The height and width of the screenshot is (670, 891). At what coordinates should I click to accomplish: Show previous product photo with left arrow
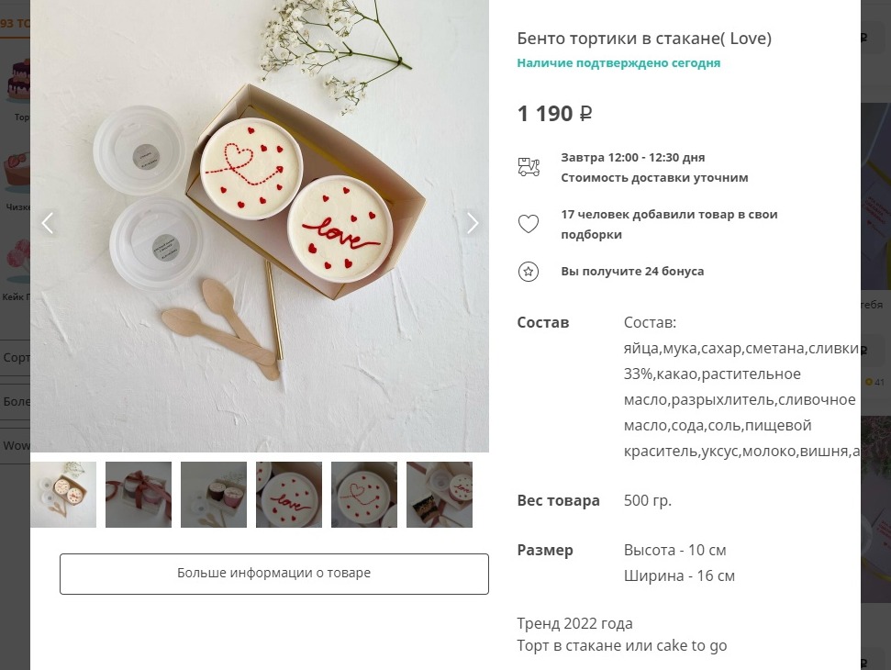coord(48,223)
